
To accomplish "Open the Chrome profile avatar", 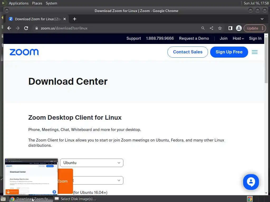I will 239,28.
